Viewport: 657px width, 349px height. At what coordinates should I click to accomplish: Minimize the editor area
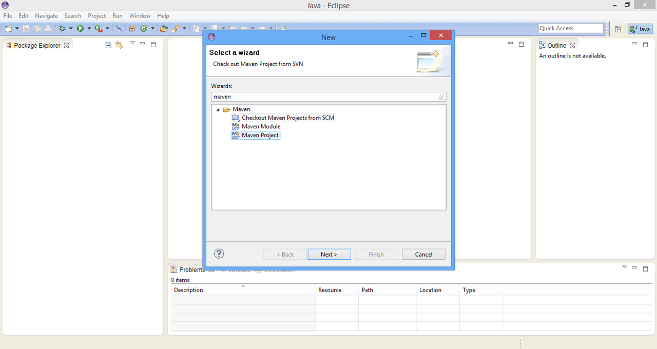pos(510,43)
